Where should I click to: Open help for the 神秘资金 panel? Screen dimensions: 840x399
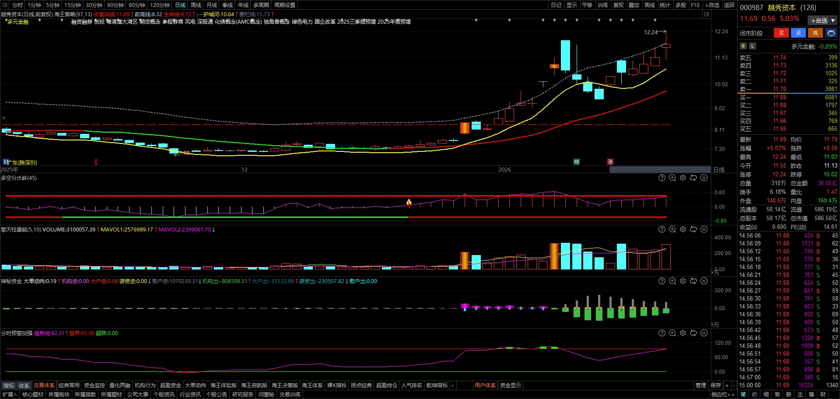point(662,281)
